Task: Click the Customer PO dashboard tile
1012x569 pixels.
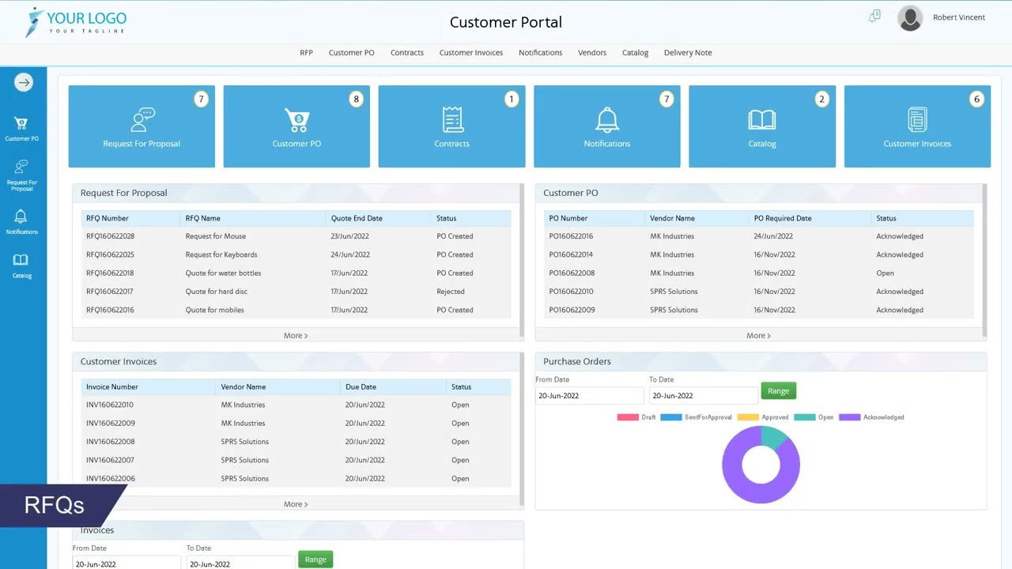Action: click(296, 126)
